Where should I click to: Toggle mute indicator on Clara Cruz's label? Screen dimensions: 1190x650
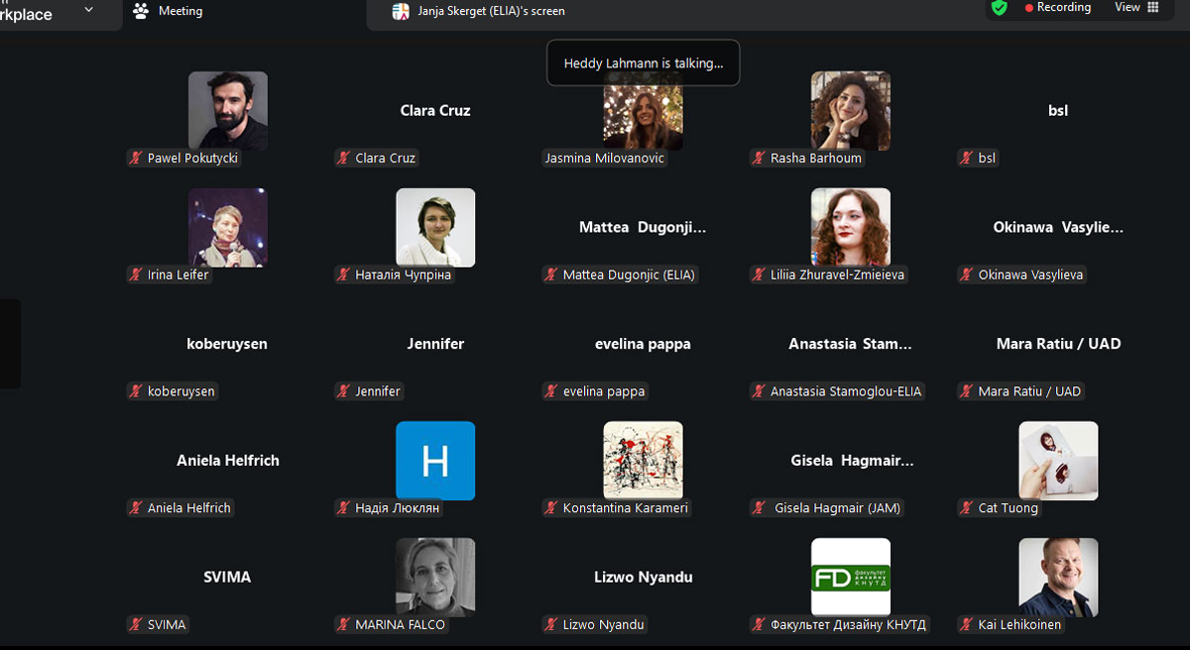pyautogui.click(x=344, y=158)
